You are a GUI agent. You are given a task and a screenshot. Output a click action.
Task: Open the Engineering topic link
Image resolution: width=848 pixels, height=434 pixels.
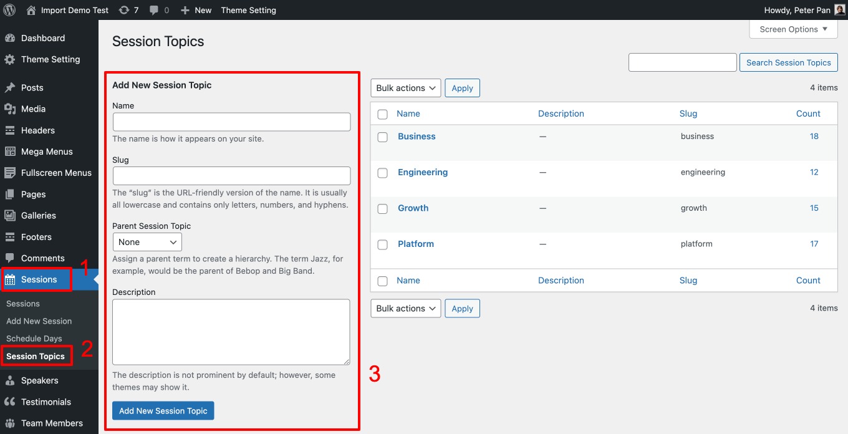(423, 172)
